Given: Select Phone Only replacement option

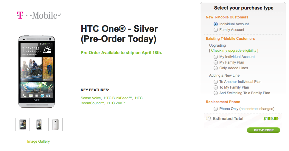Looking at the screenshot, I should click(x=216, y=109).
